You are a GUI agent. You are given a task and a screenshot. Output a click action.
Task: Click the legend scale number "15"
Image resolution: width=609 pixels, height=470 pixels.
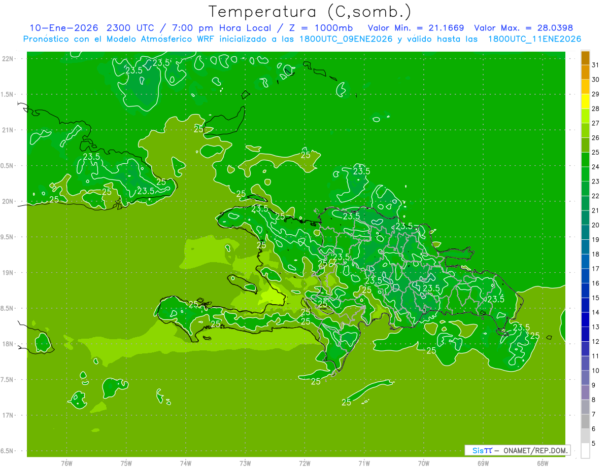595,298
